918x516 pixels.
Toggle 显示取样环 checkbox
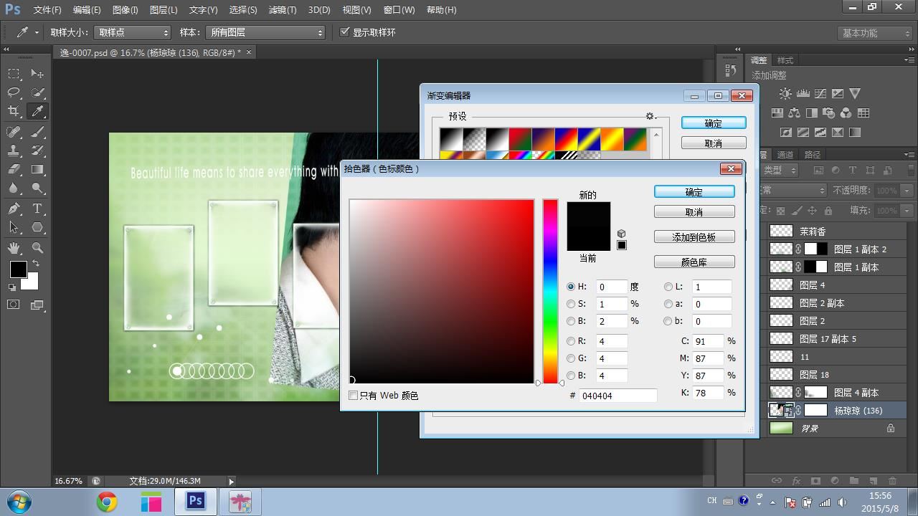pyautogui.click(x=345, y=32)
